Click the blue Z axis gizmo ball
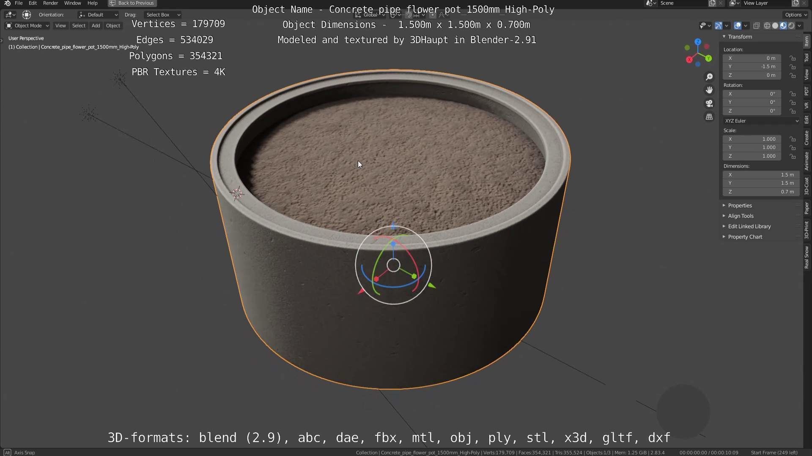The width and height of the screenshot is (812, 456). coord(698,42)
